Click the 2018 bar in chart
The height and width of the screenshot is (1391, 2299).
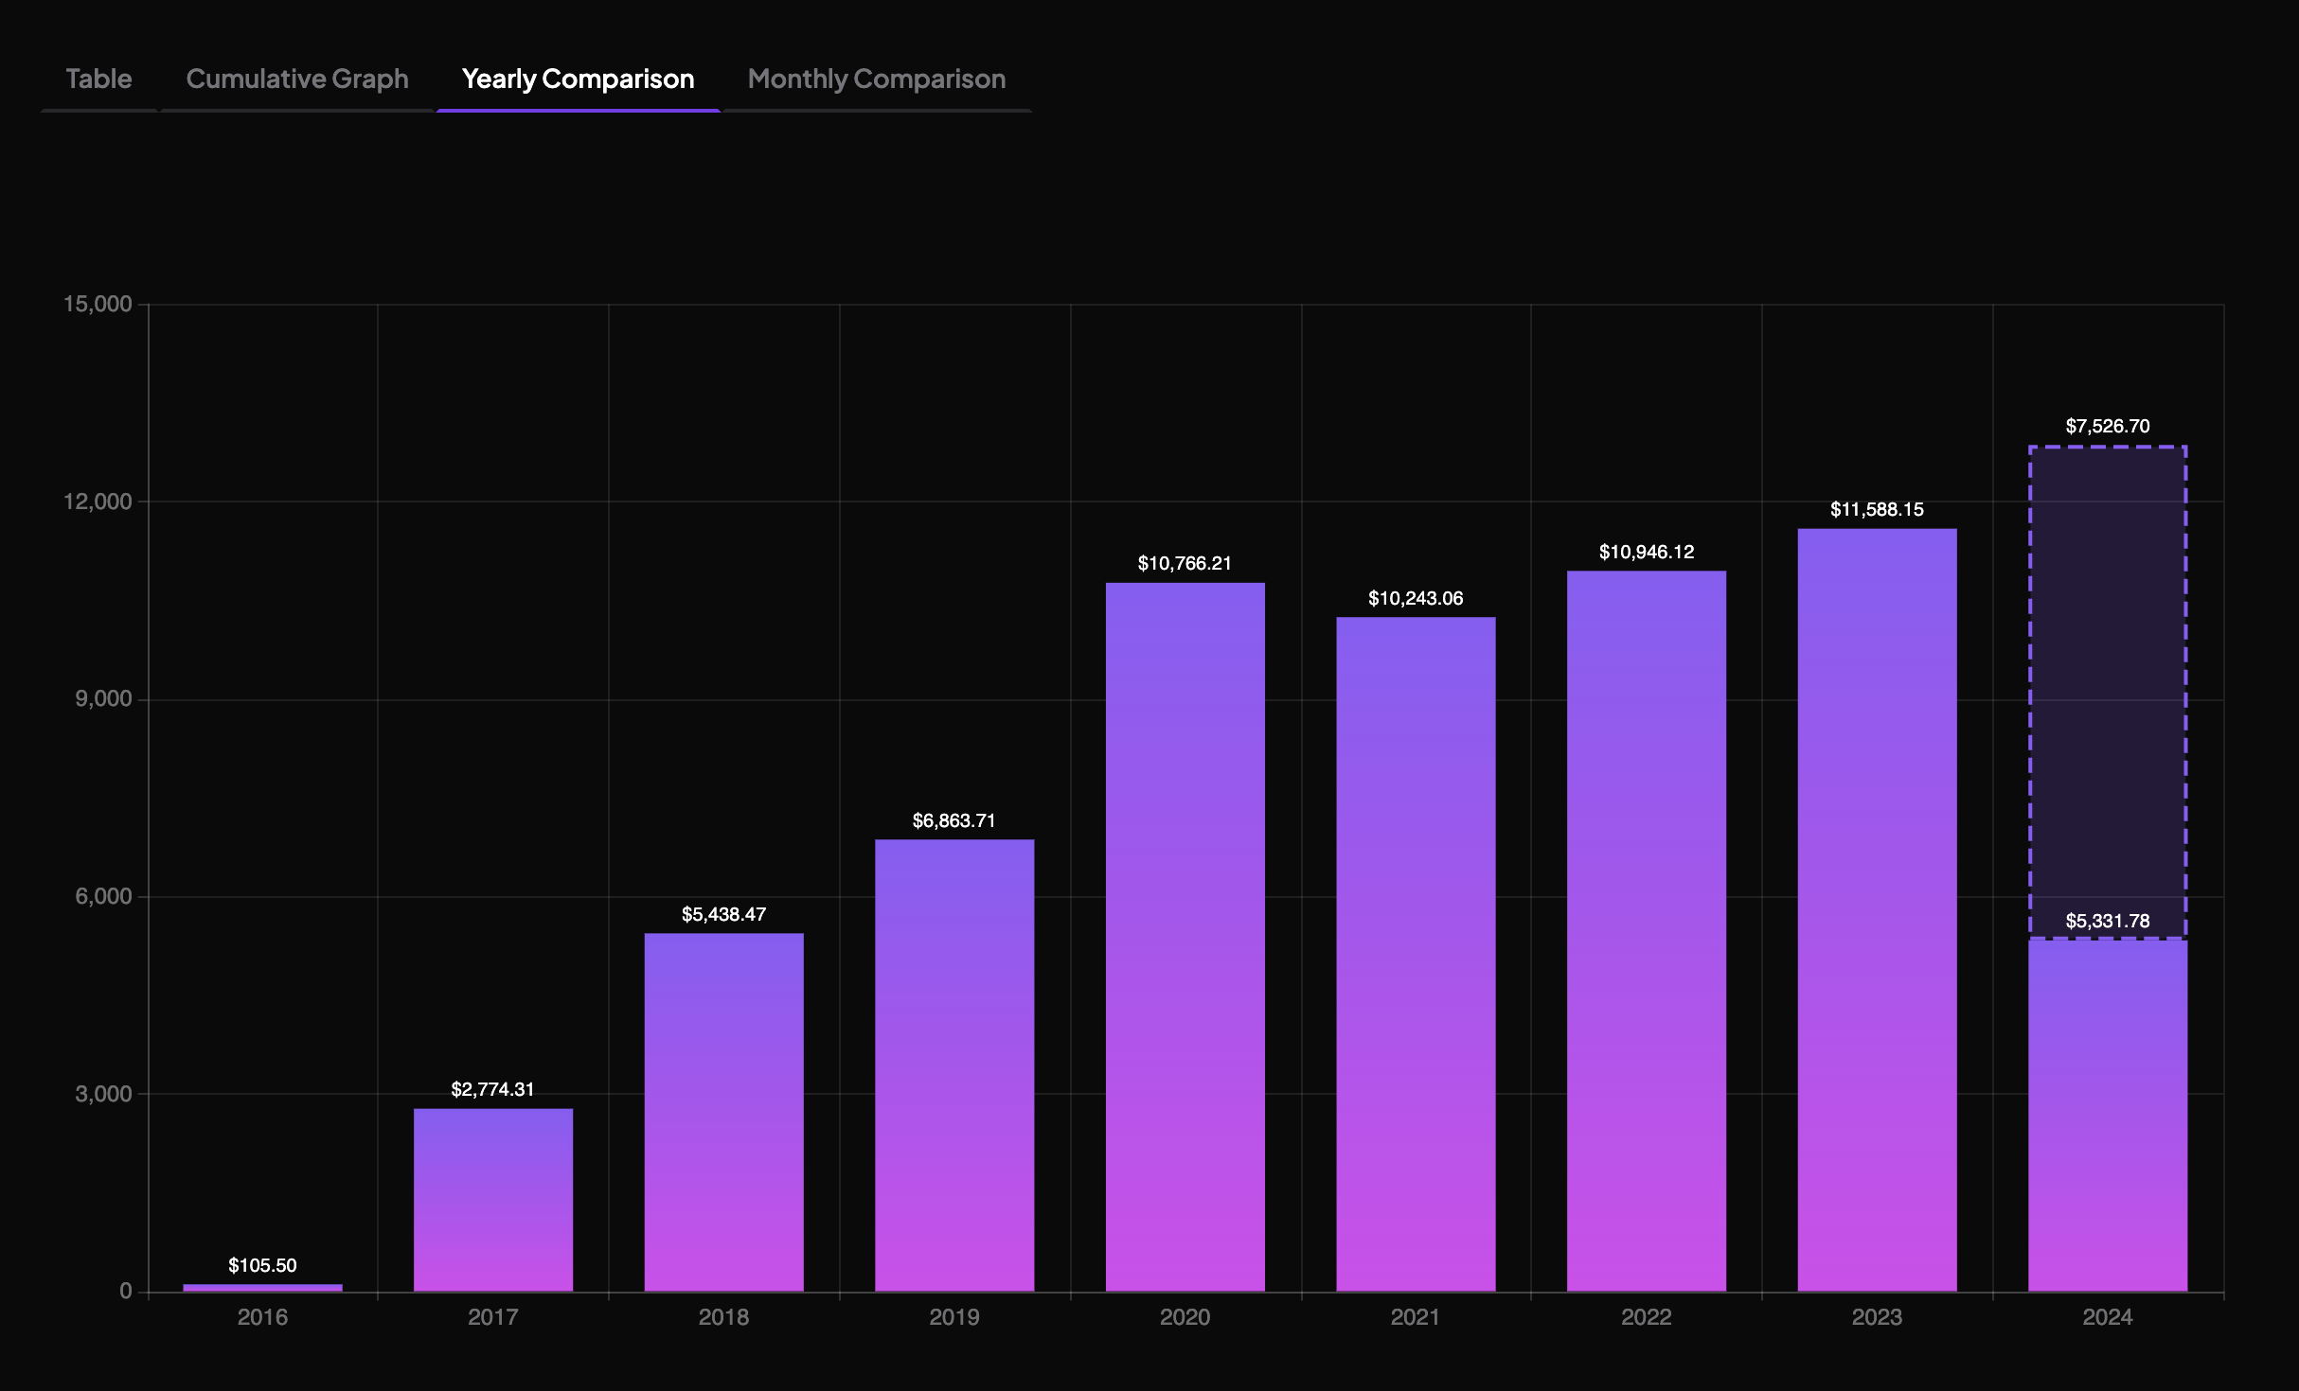[x=723, y=1112]
